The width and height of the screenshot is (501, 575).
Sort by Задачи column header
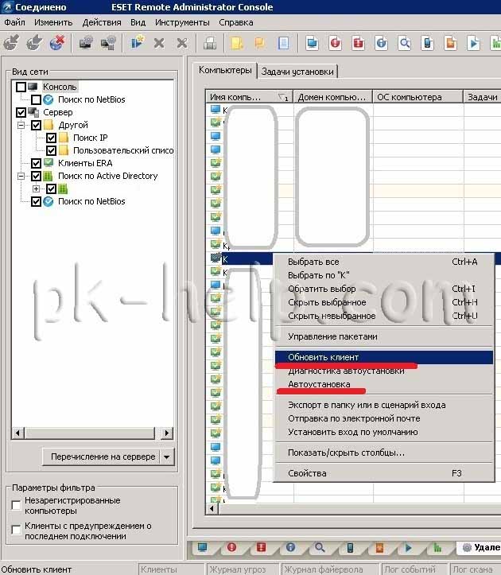(482, 97)
